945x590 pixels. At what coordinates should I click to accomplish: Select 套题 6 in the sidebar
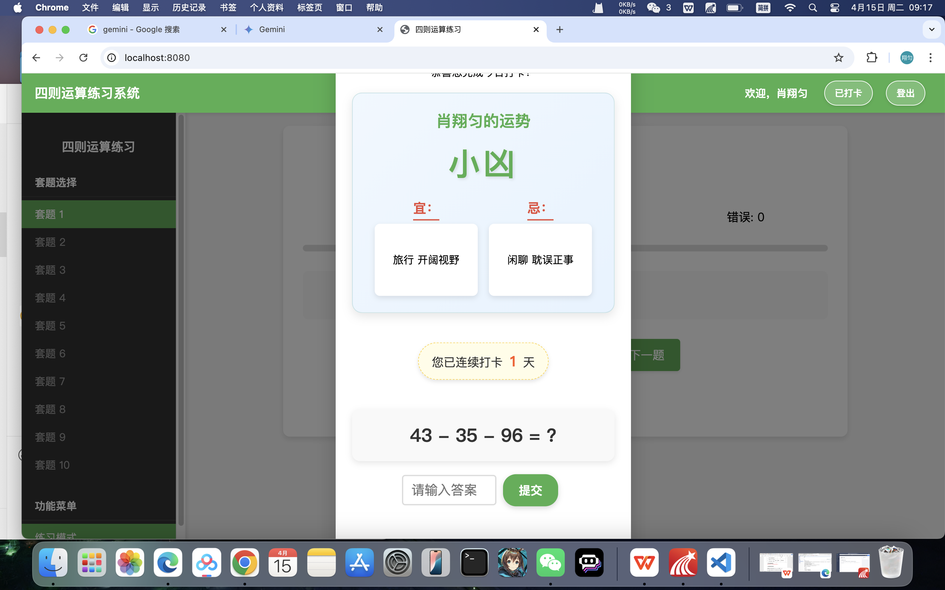point(99,354)
